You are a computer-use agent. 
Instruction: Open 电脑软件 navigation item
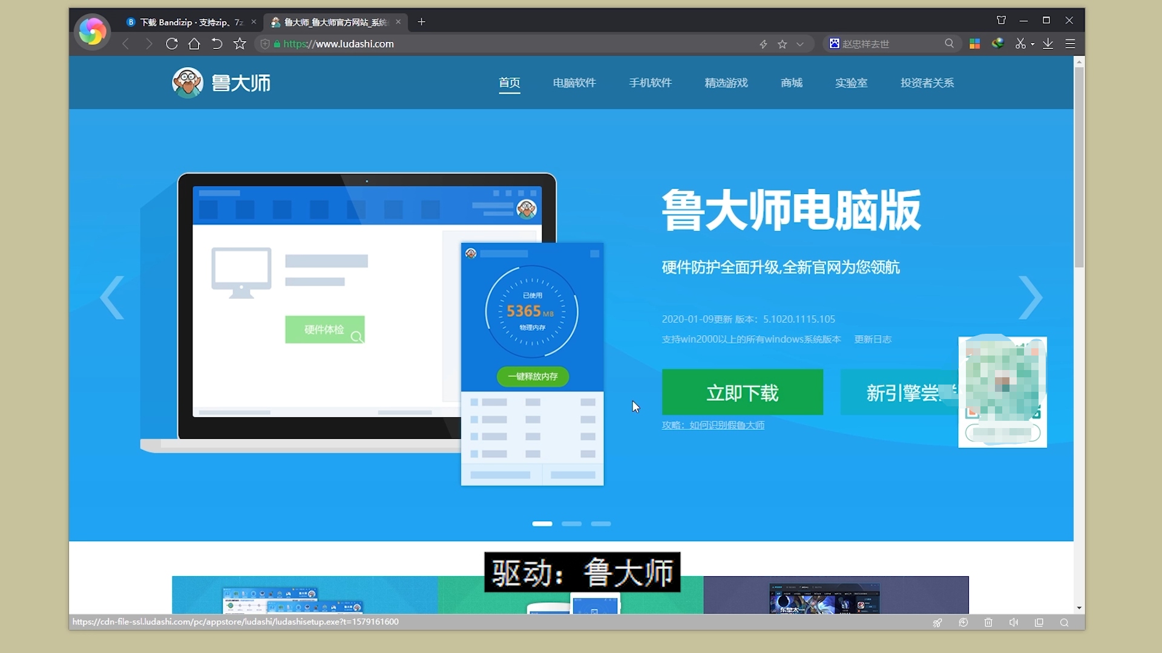click(x=574, y=83)
